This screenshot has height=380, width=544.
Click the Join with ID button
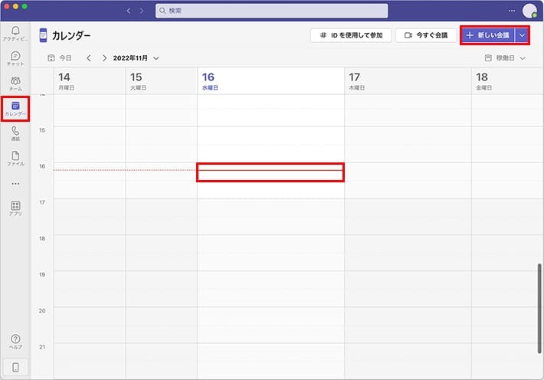click(352, 35)
